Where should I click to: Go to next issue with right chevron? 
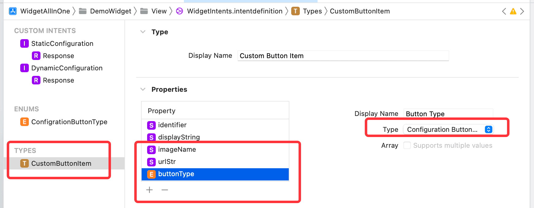tap(522, 11)
